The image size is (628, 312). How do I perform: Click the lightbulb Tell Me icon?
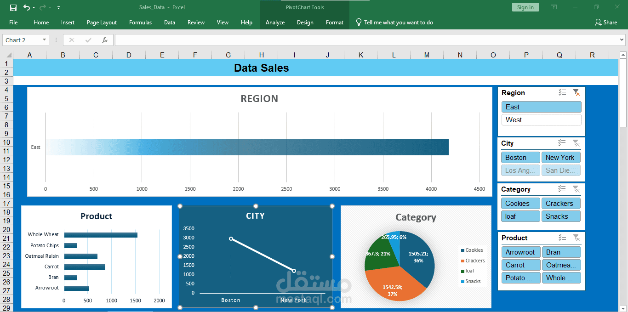[359, 22]
